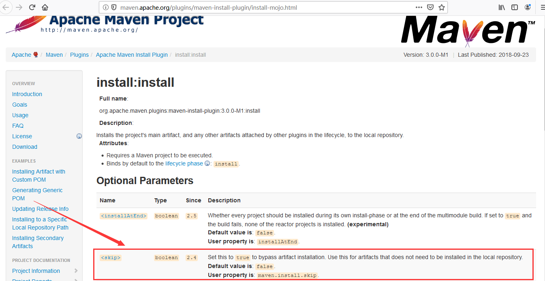Image resolution: width=545 pixels, height=281 pixels.
Task: Click the install:install breadcrumb text
Action: [190, 55]
